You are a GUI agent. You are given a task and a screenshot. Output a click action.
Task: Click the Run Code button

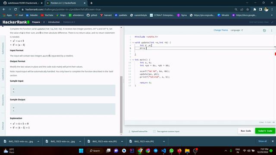(246, 131)
